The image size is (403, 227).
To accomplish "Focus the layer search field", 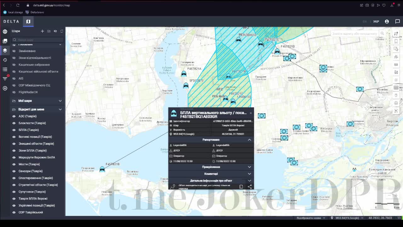I will point(37,40).
